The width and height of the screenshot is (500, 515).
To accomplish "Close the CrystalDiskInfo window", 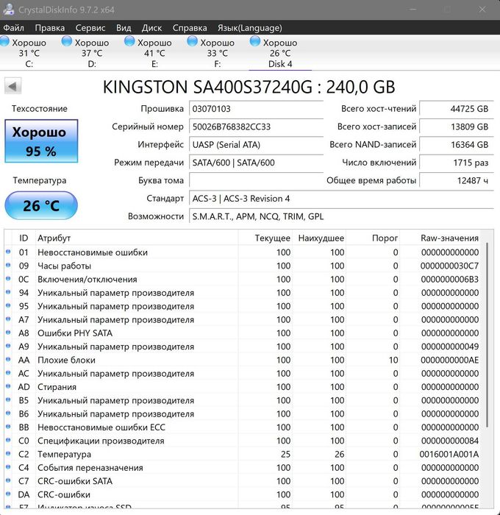I will [x=482, y=10].
